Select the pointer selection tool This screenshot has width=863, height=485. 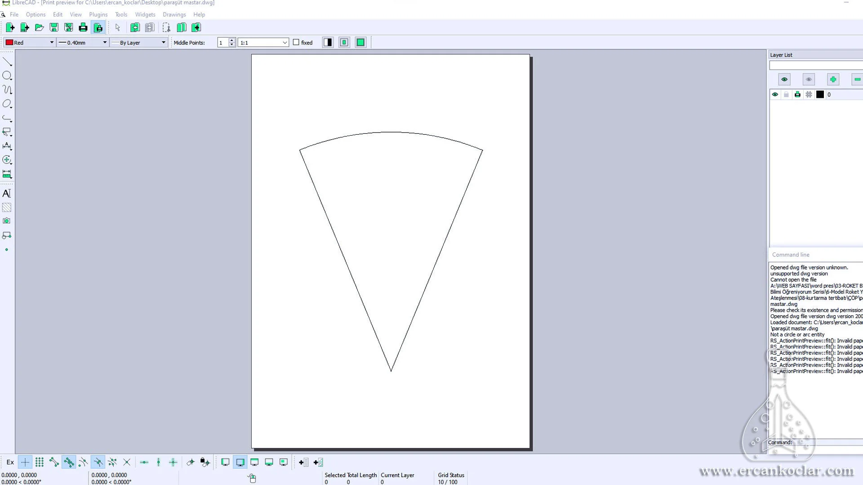click(x=118, y=28)
